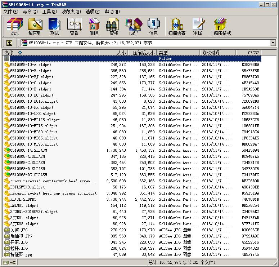The height and width of the screenshot is (267, 279).
Task: Select 6519068-10-C.sldprt file name
Action: point(31,83)
